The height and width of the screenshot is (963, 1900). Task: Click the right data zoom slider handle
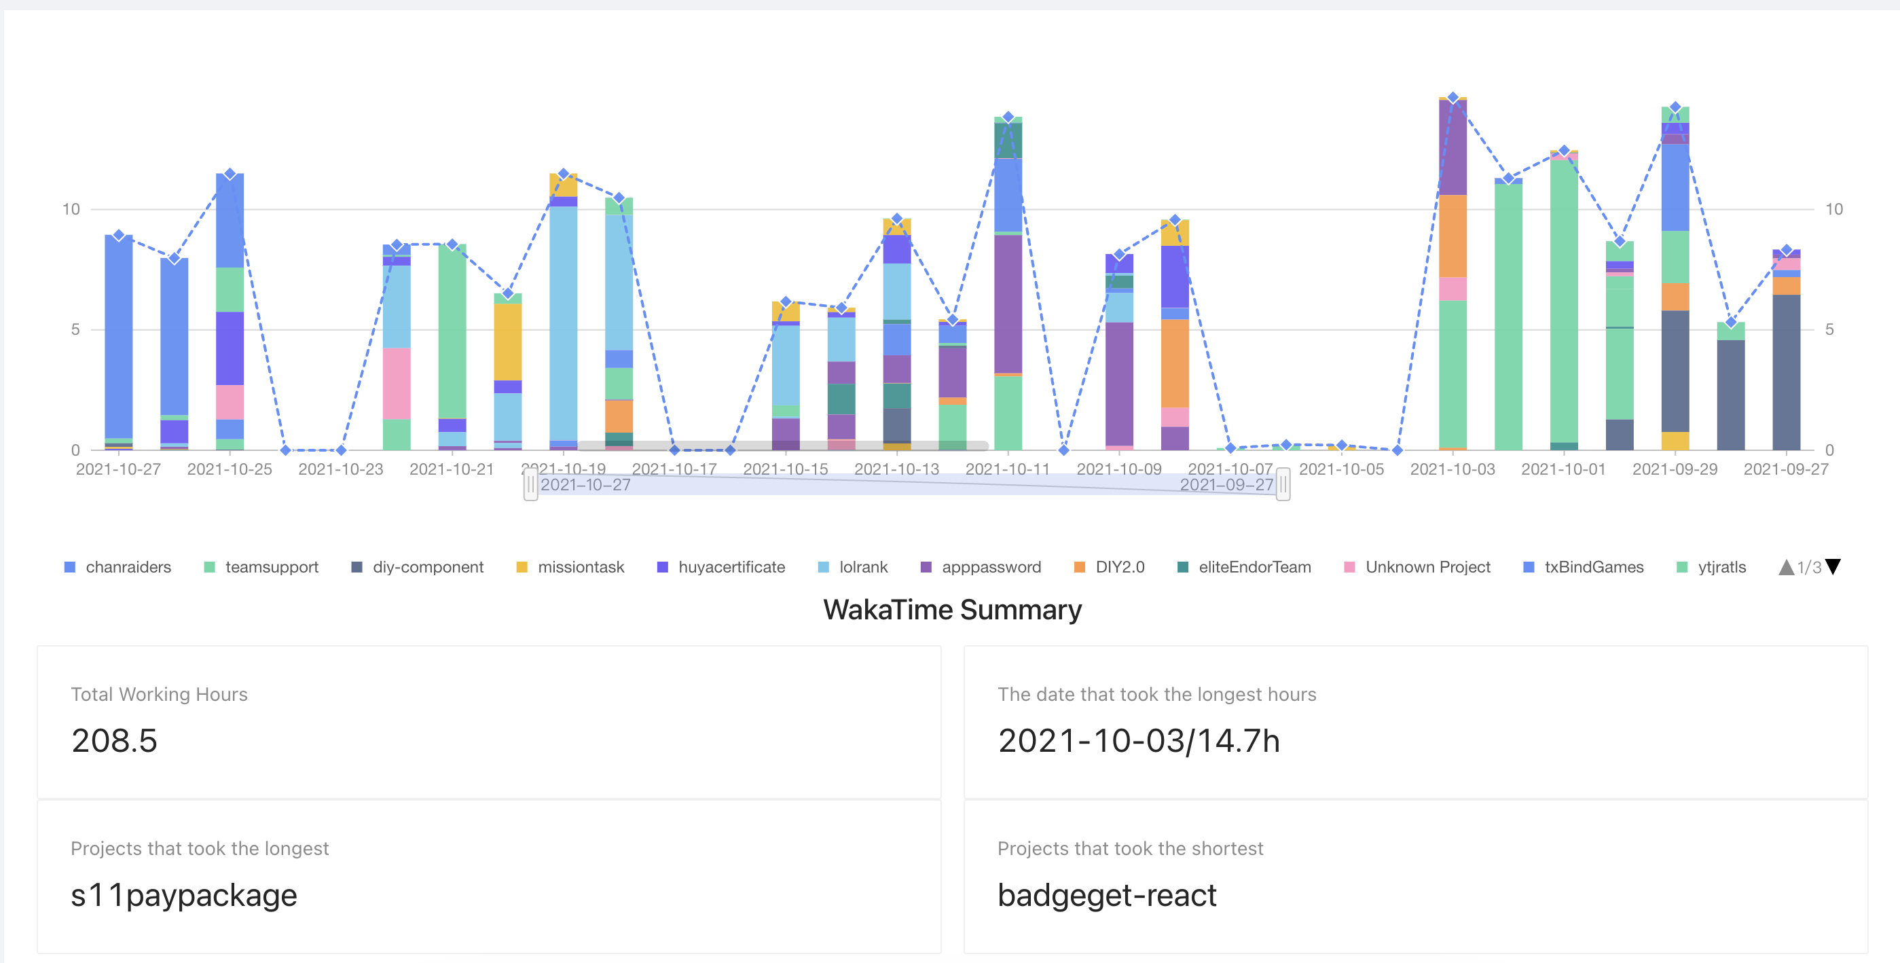click(x=1283, y=484)
